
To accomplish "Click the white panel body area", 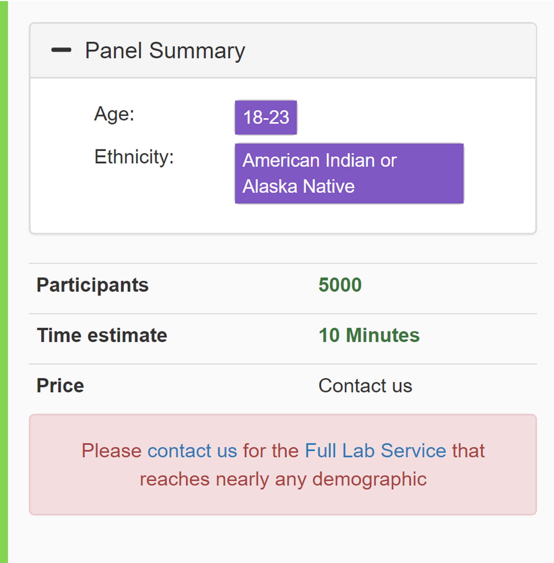I will coord(283,156).
